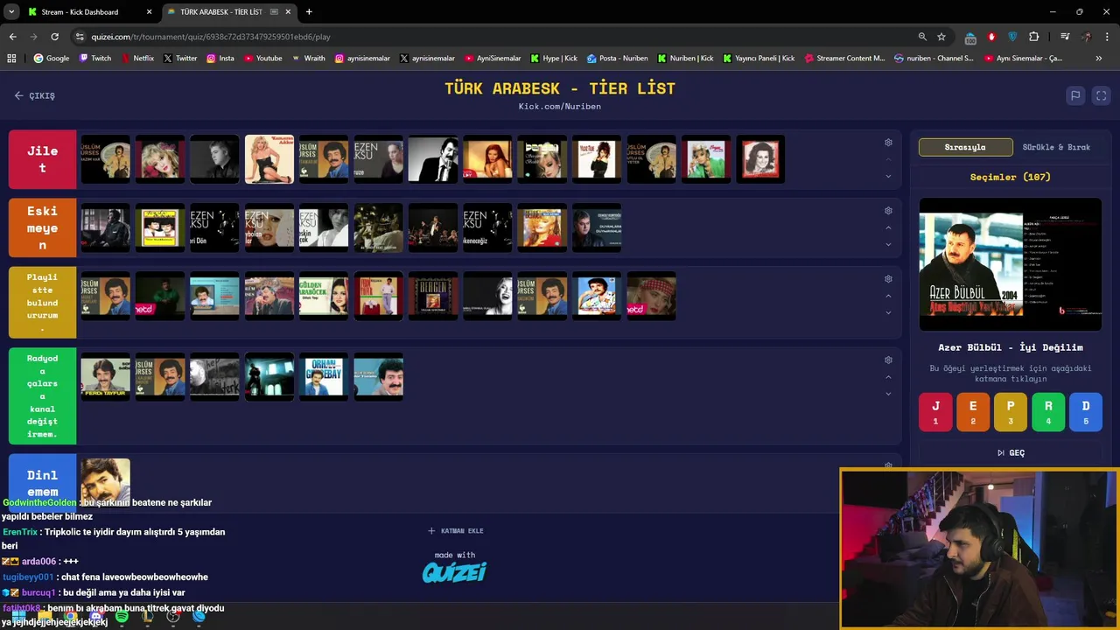Open the report flag icon

tap(1075, 95)
